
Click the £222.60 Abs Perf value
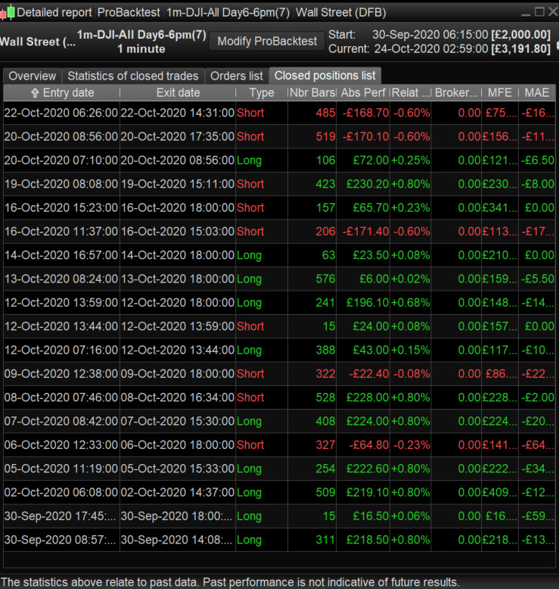tap(367, 469)
